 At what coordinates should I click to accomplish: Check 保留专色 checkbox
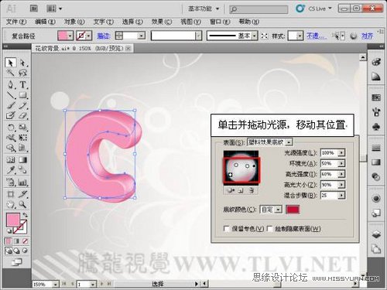[x=226, y=229]
